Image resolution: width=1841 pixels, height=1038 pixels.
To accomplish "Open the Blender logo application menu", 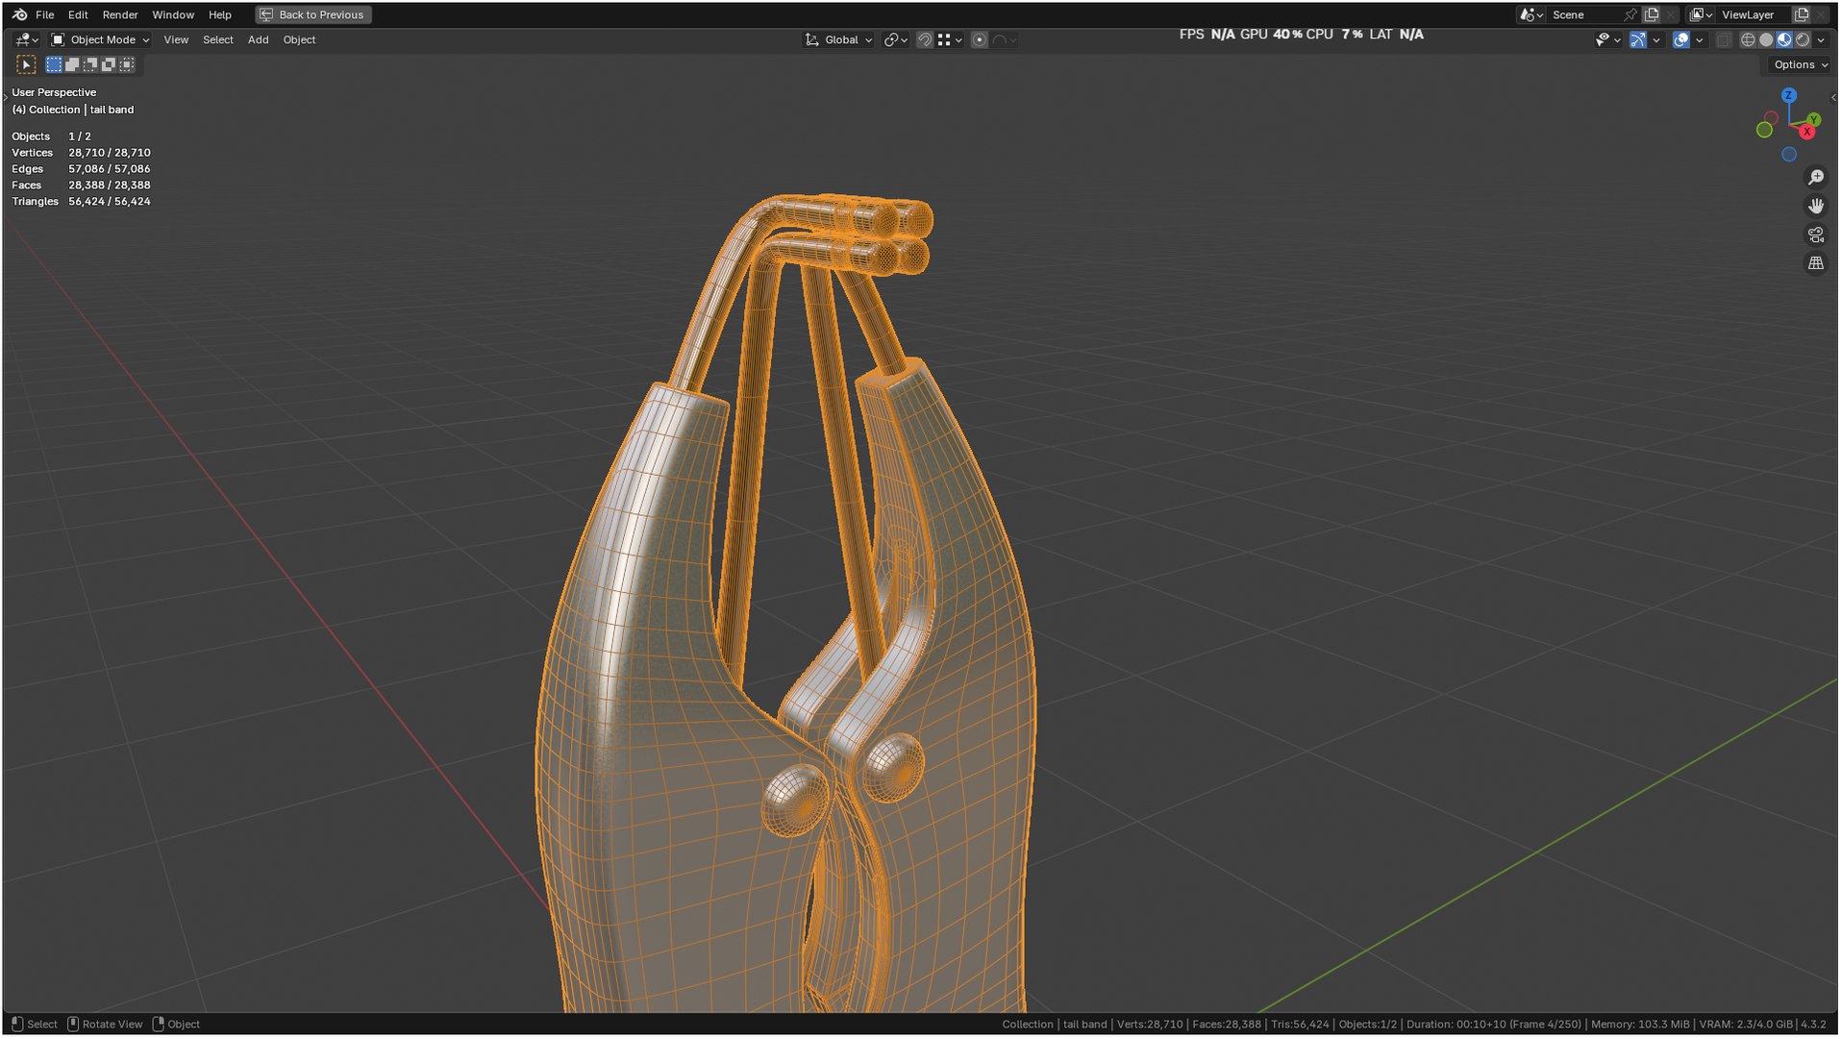I will pyautogui.click(x=20, y=14).
